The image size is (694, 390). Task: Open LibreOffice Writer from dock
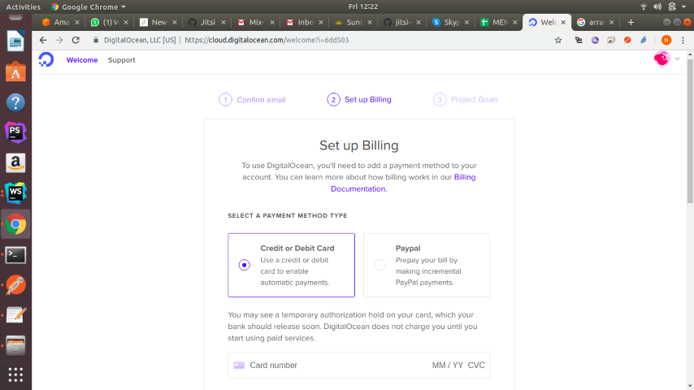15,41
